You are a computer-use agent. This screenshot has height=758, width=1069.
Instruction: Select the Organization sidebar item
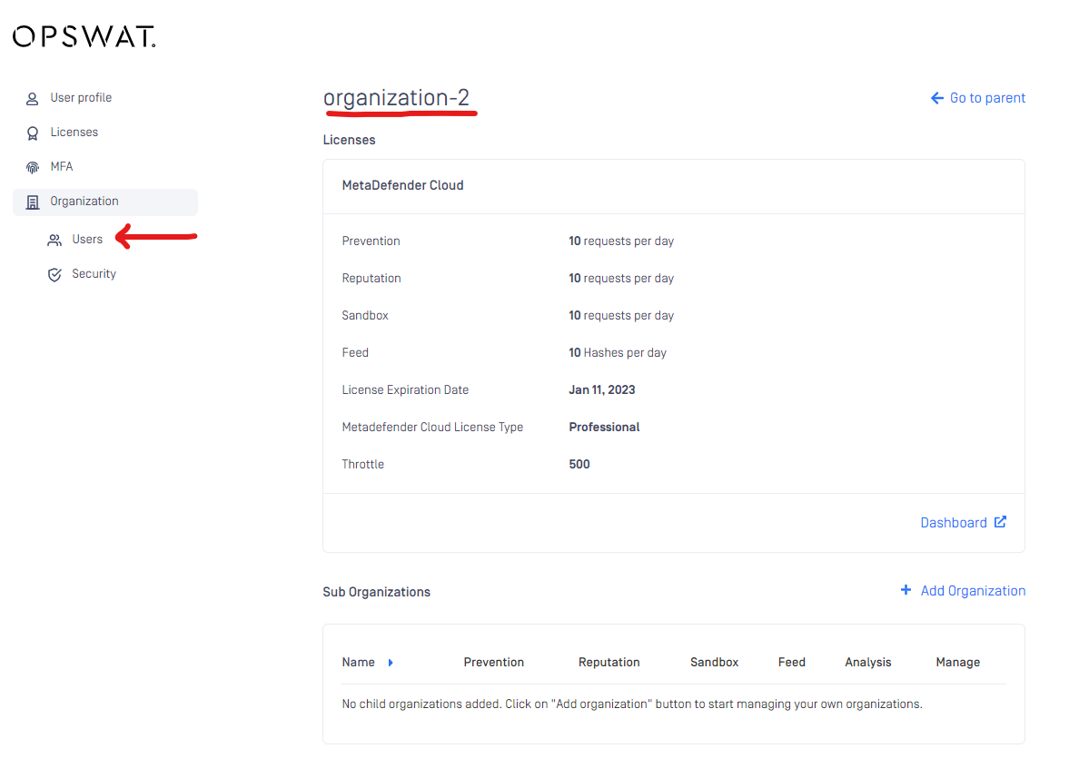105,202
